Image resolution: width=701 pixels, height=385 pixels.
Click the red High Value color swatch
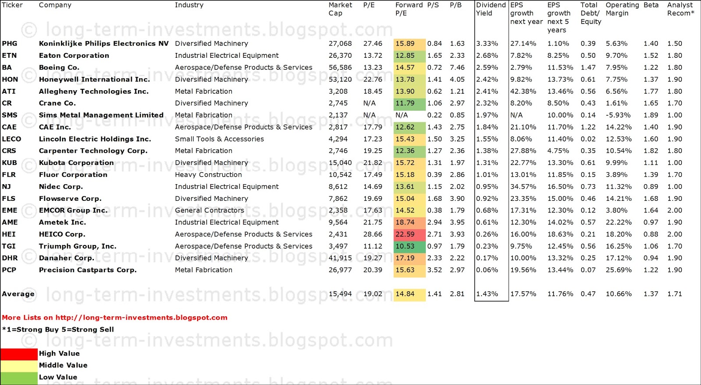[19, 354]
